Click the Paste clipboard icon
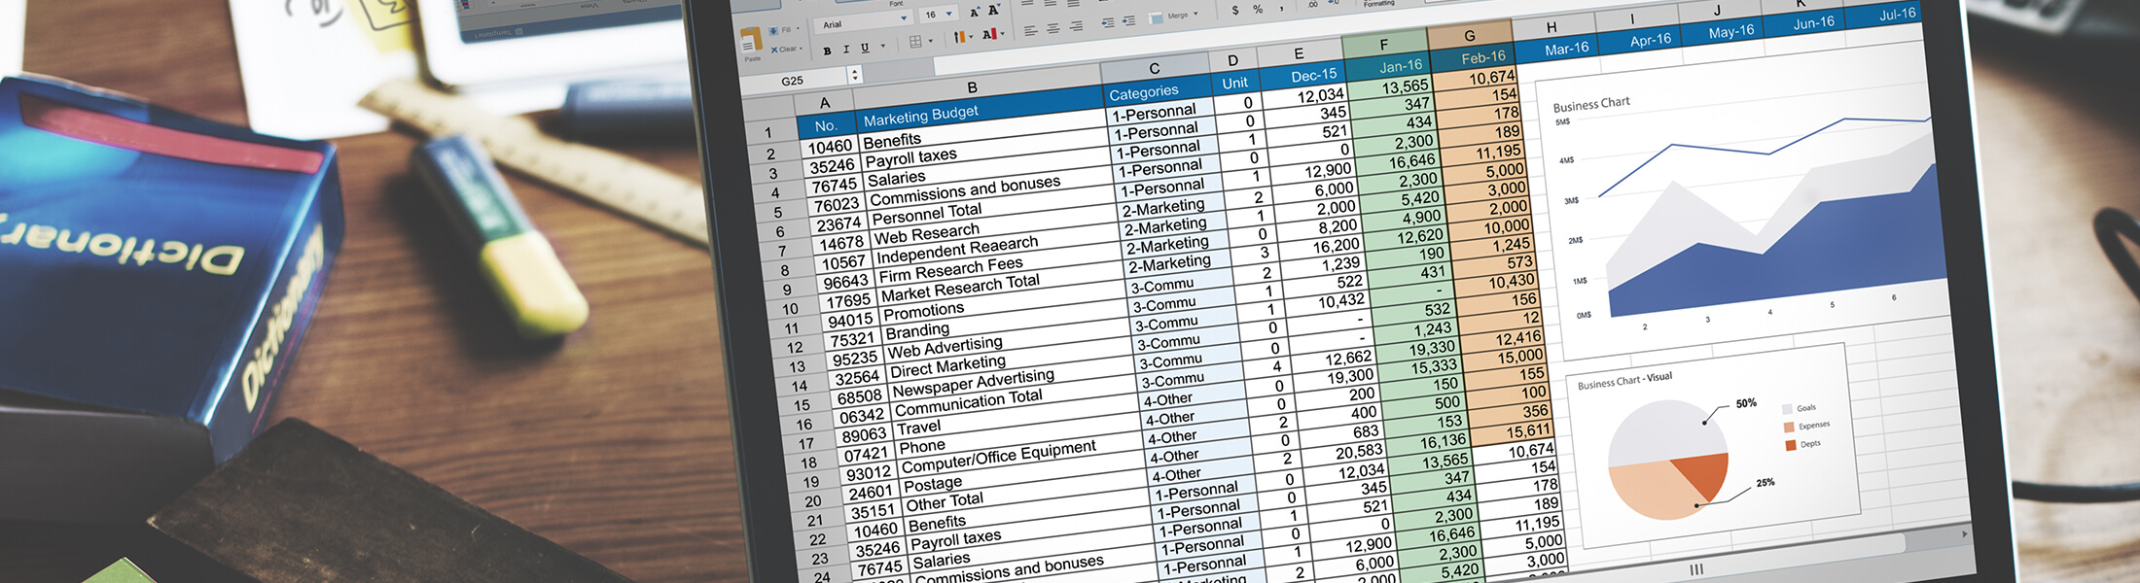Image resolution: width=2140 pixels, height=583 pixels. pos(750,42)
